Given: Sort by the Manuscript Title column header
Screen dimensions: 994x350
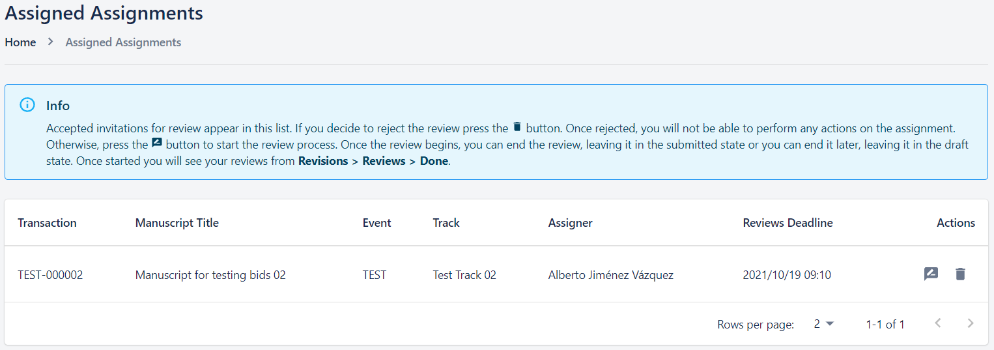Looking at the screenshot, I should 177,223.
